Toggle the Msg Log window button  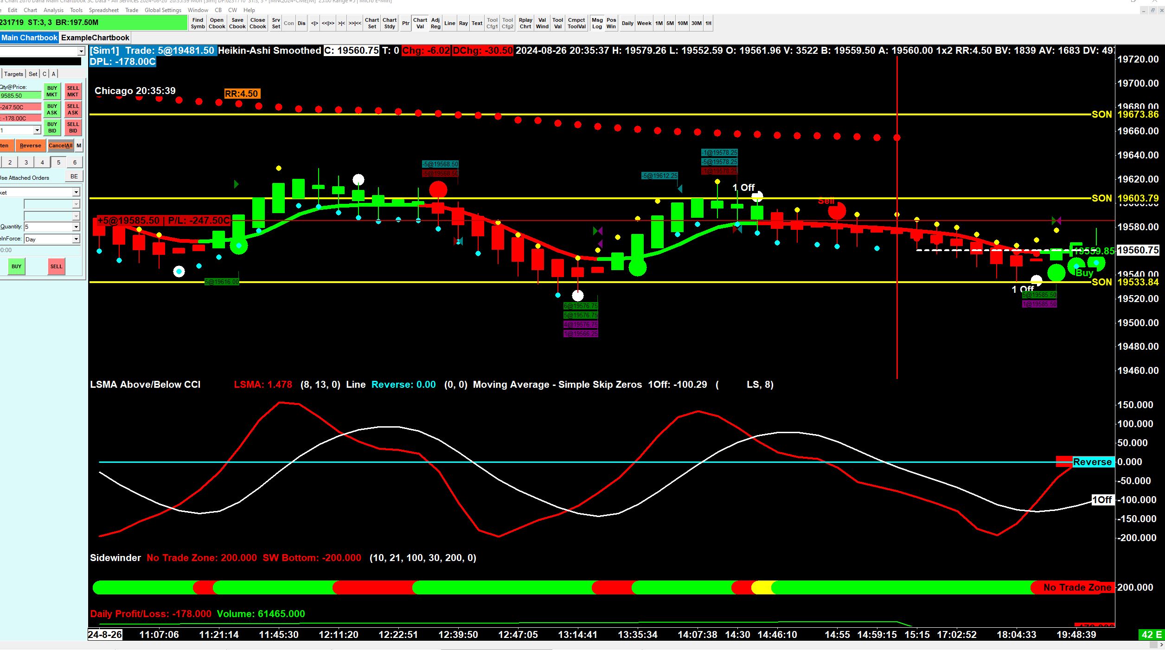click(x=597, y=23)
